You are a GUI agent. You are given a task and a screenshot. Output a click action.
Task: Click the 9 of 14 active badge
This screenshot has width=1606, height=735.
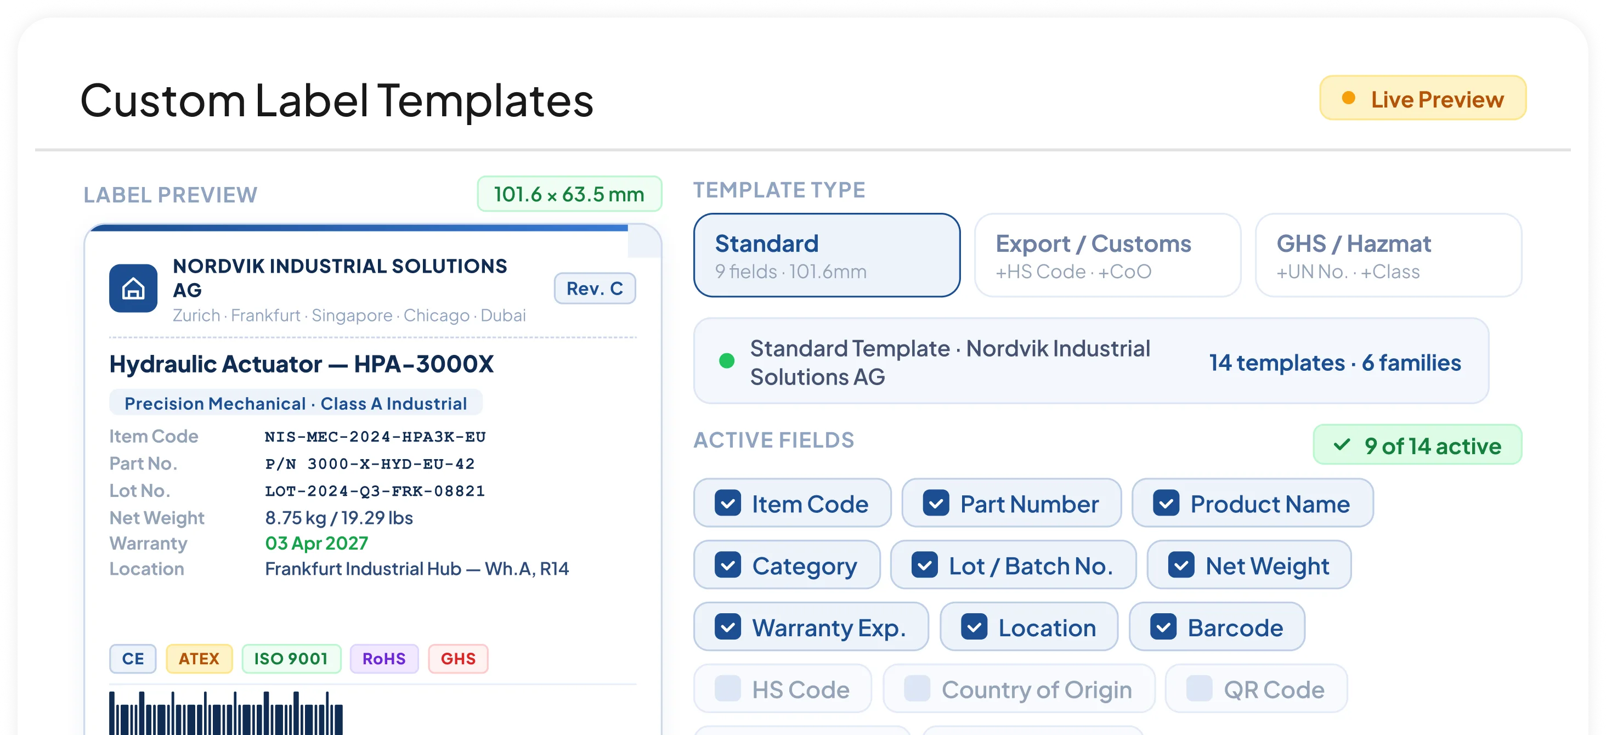click(1417, 445)
